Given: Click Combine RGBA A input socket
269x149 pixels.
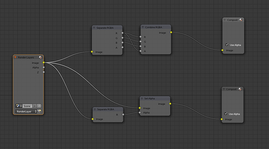Looking at the screenshot, I should click(141, 51).
